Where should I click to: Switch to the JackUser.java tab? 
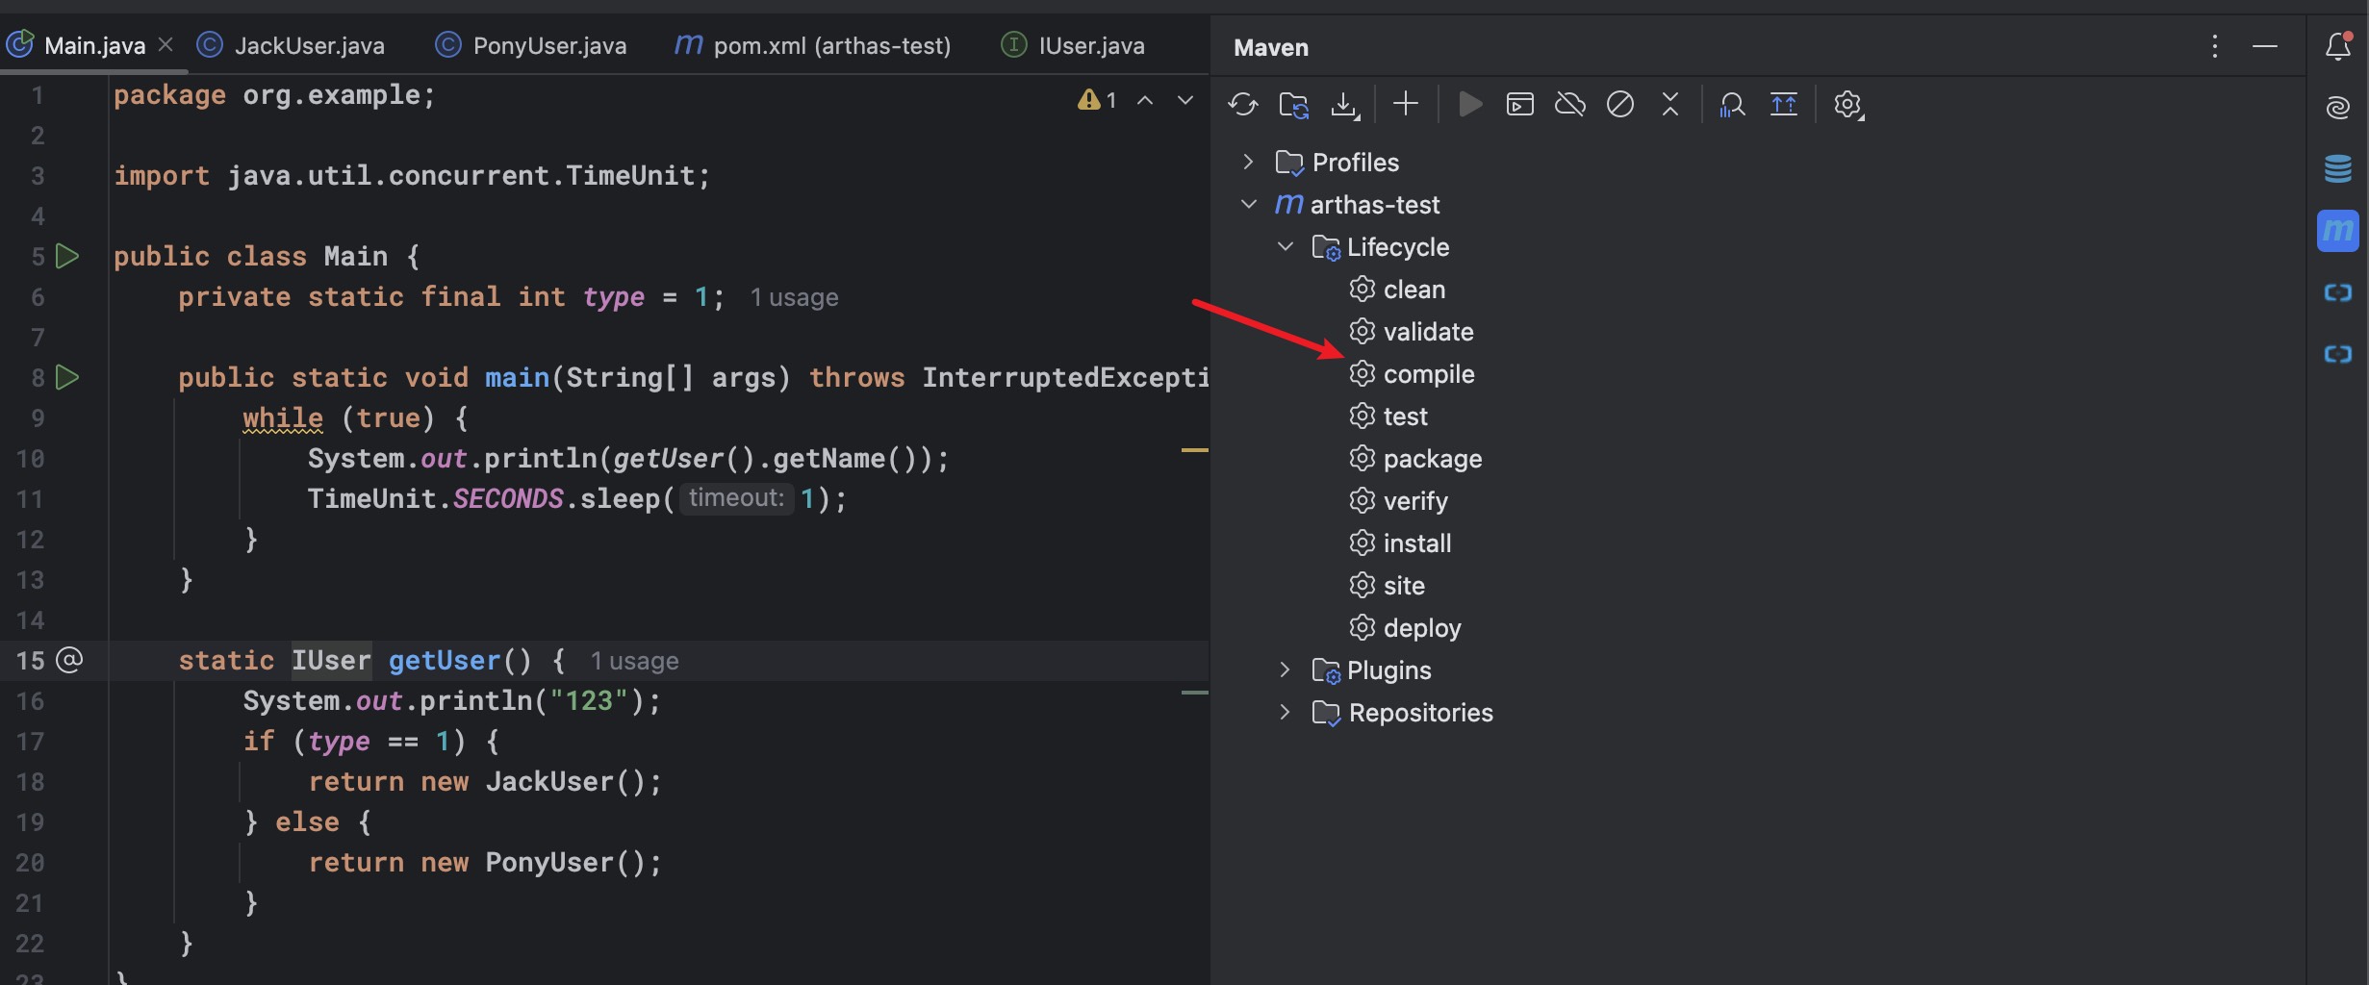[291, 45]
